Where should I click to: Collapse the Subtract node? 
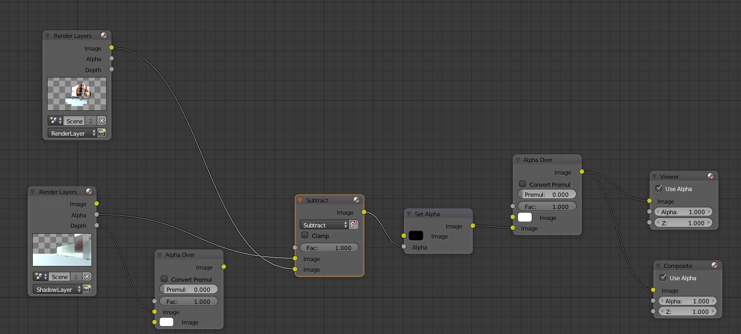tap(300, 200)
